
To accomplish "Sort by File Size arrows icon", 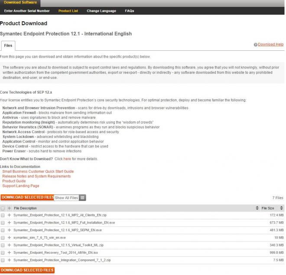I will tap(281, 208).
